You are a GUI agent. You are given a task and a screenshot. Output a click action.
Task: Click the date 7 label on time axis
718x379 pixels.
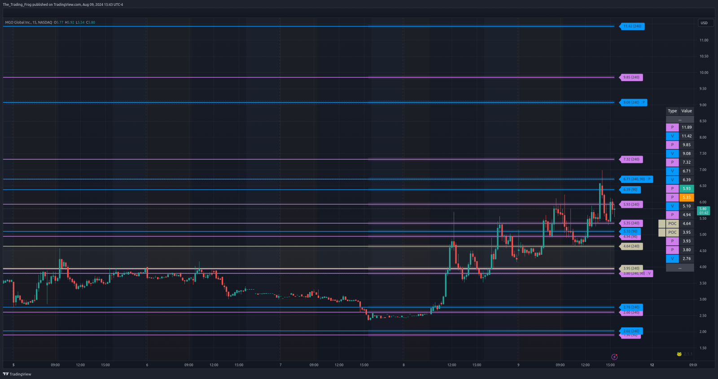(x=280, y=365)
